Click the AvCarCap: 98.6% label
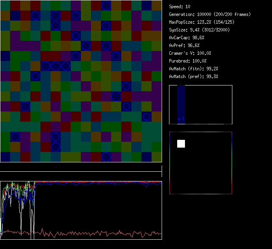This screenshot has height=249, width=272. pos(187,38)
